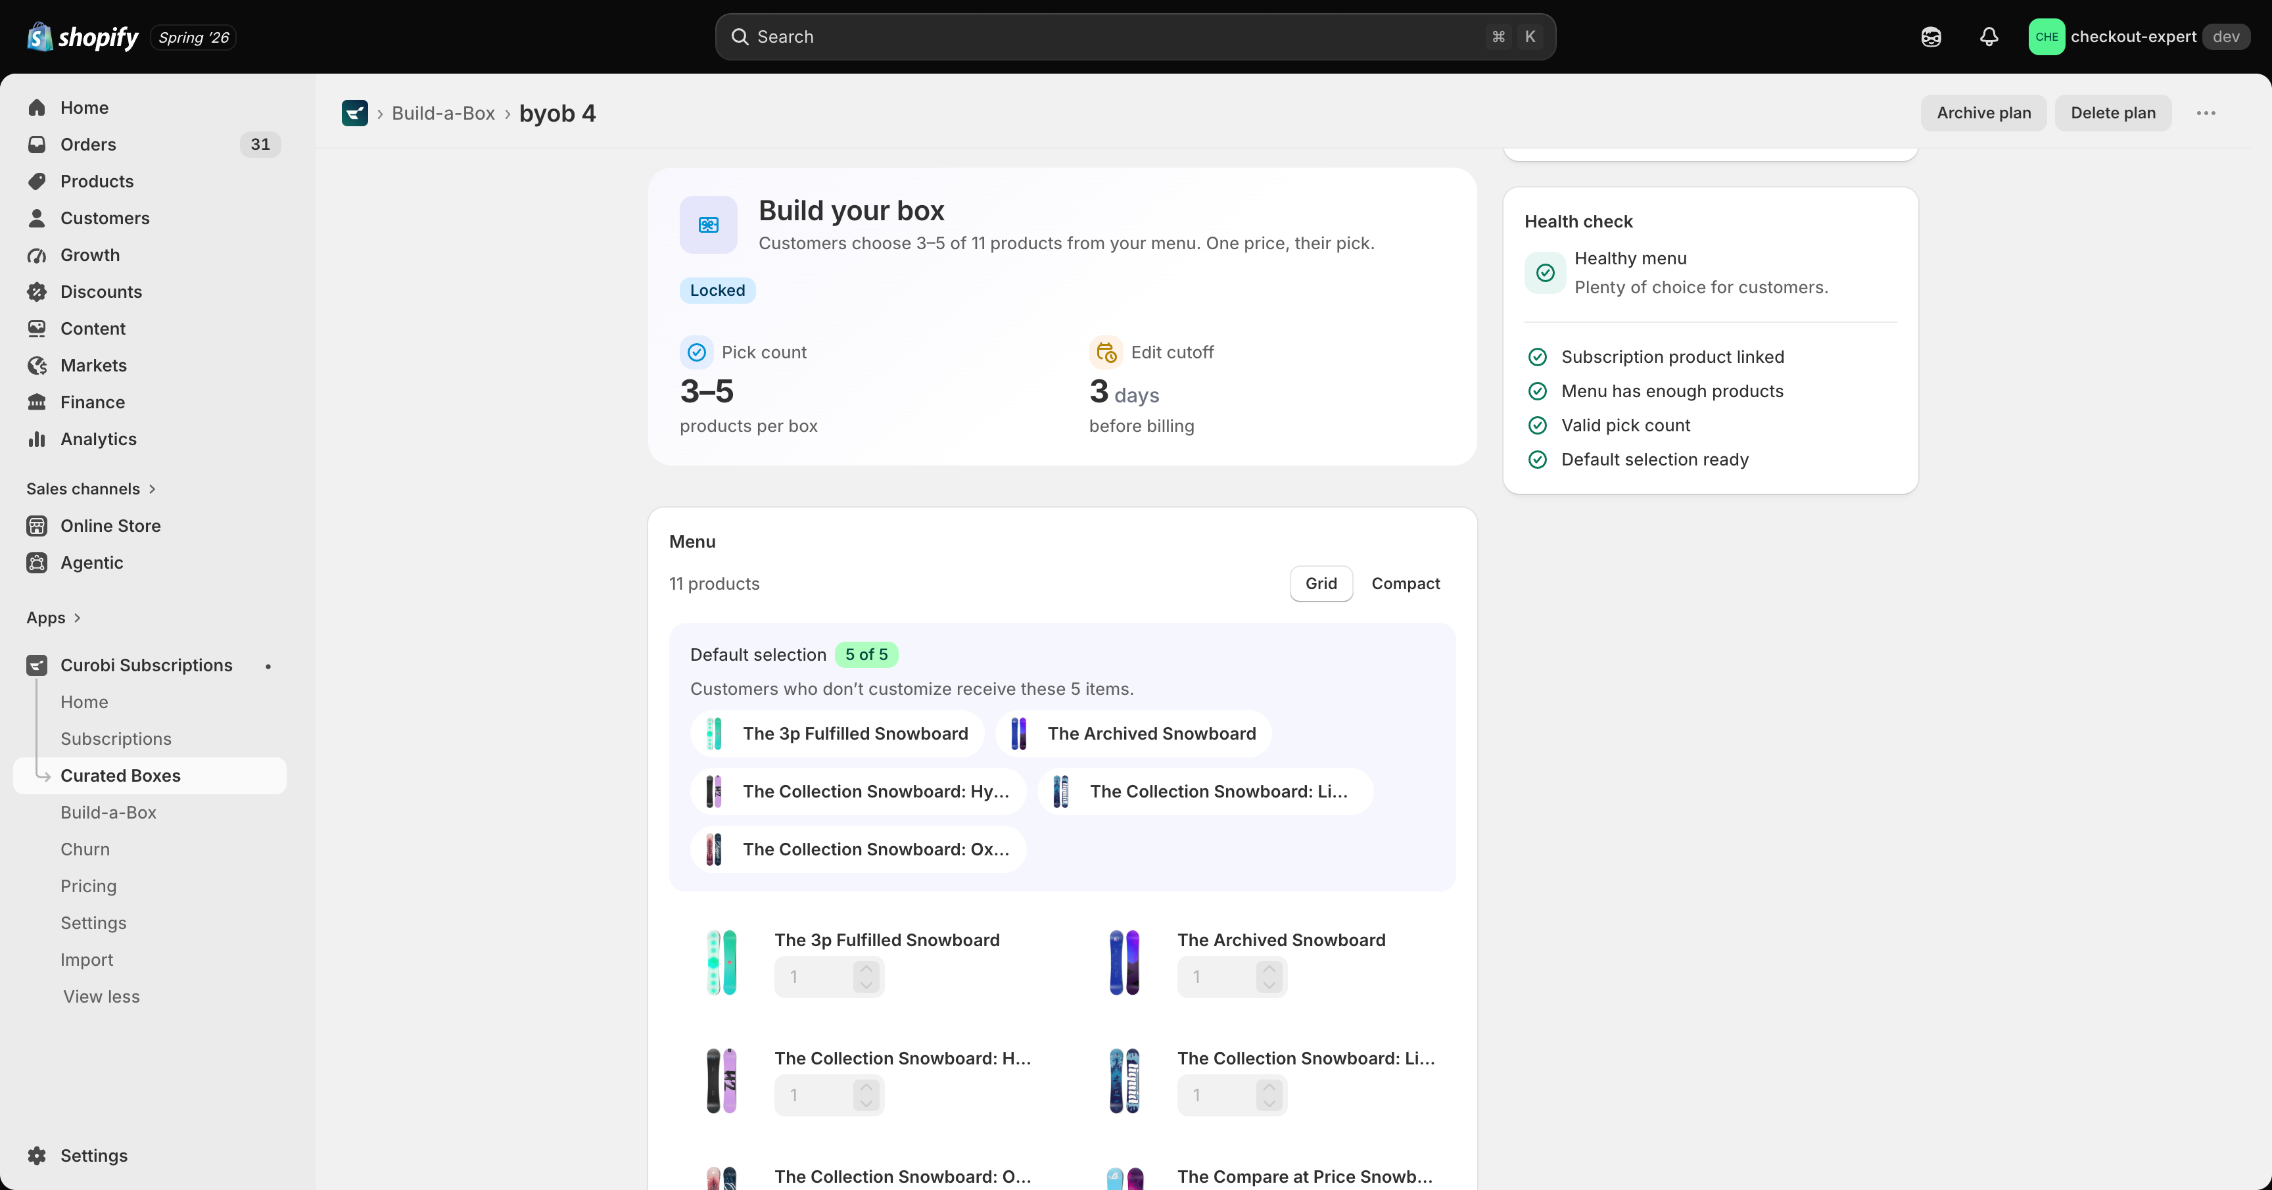Screen dimensions: 2272x1190
Task: Click quantity field for The Archived Snowboard
Action: tap(1232, 976)
